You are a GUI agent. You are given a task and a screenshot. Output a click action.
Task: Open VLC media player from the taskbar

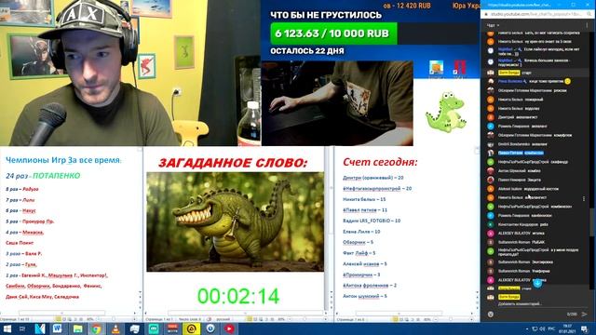115,328
